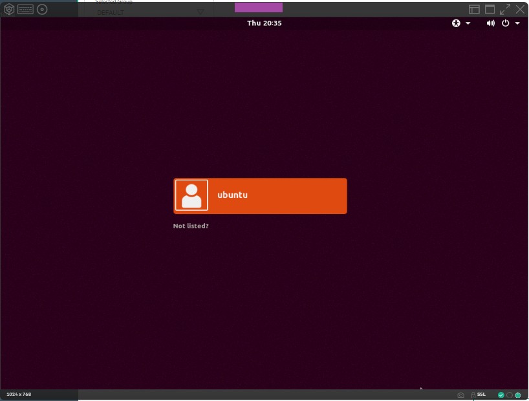Click the purple bar in title strip

tap(259, 7)
